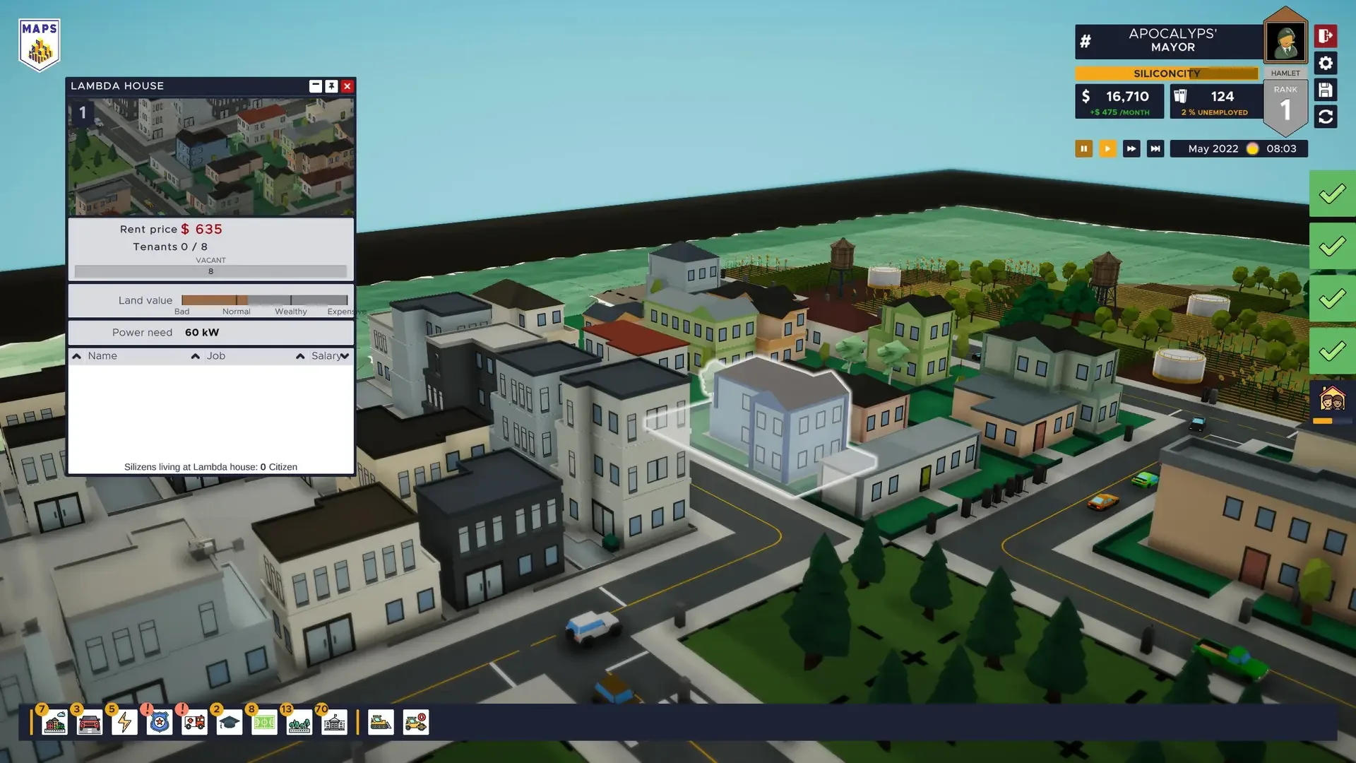1356x763 pixels.
Task: Open the settings gear menu
Action: pyautogui.click(x=1326, y=64)
